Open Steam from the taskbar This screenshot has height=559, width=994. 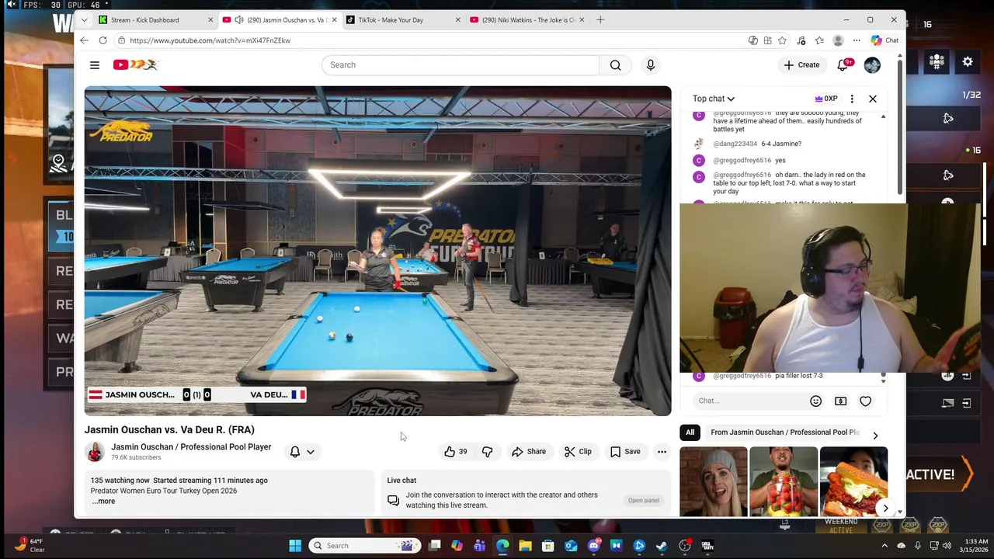click(661, 546)
